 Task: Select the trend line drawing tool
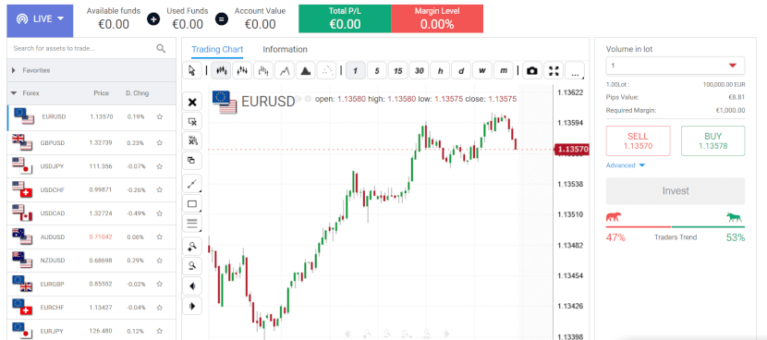192,184
